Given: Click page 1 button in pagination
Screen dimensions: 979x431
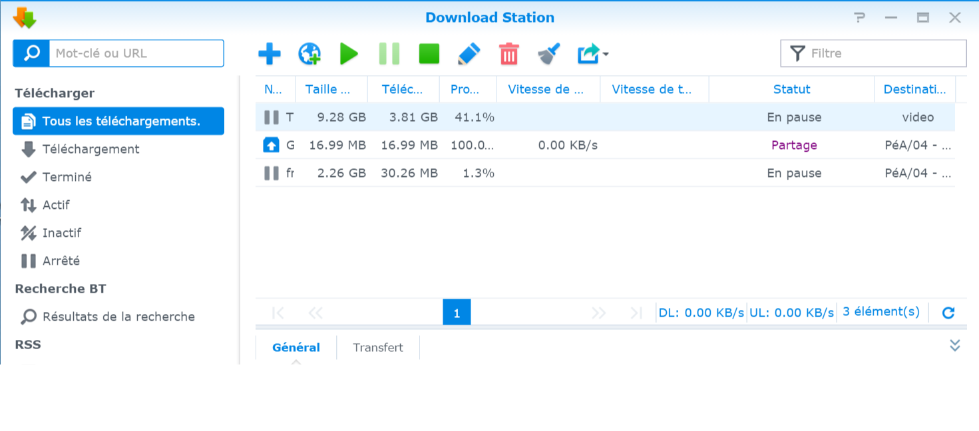Looking at the screenshot, I should point(457,313).
